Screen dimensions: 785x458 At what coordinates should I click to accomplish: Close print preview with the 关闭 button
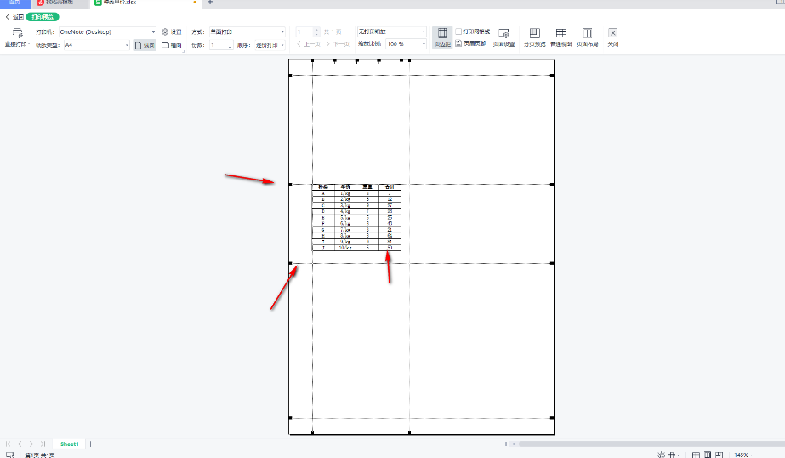click(x=613, y=37)
